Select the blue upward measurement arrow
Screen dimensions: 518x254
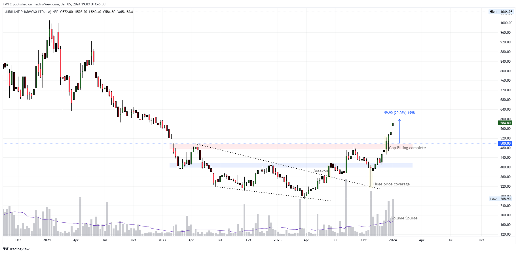399,131
